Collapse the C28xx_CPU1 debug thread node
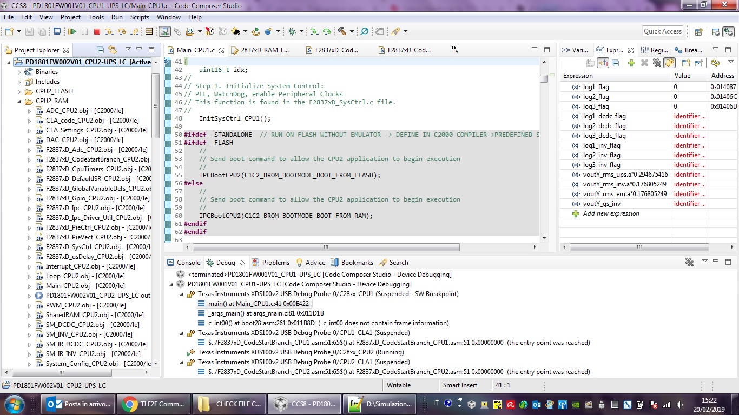 [x=181, y=294]
